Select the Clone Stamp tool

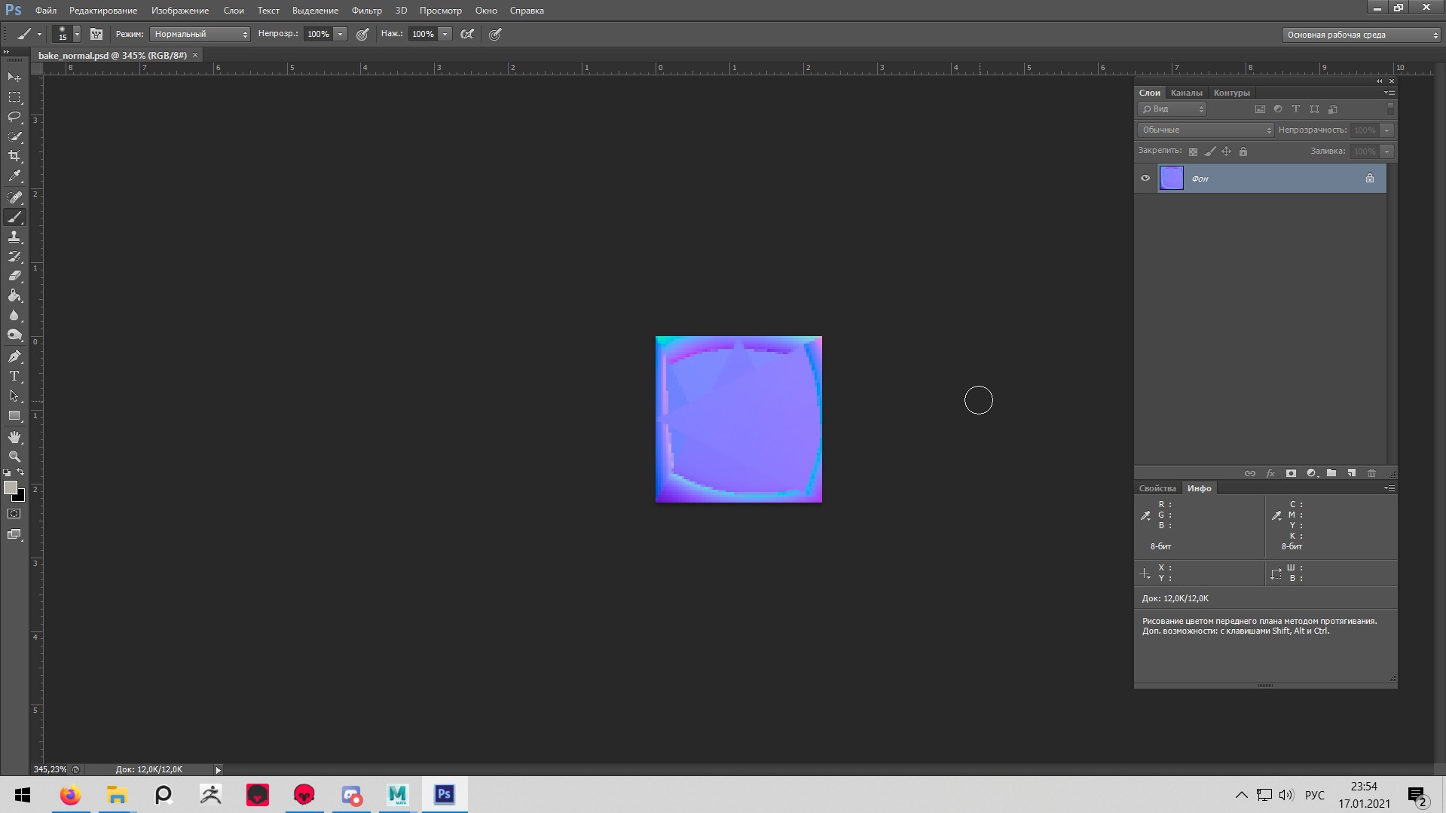[x=15, y=237]
